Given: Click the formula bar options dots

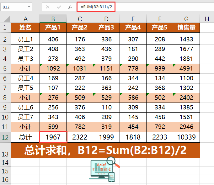Looking at the screenshot, I should (37, 7).
